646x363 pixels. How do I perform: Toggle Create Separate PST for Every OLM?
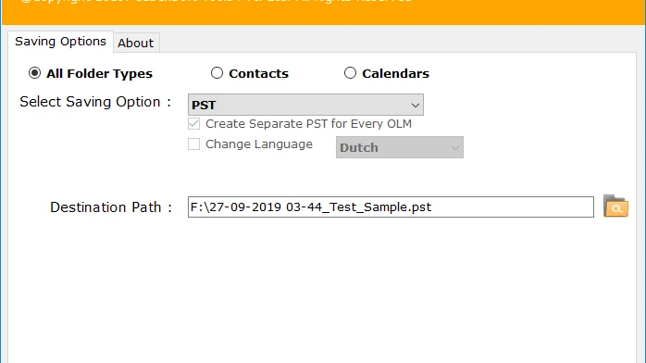[193, 124]
